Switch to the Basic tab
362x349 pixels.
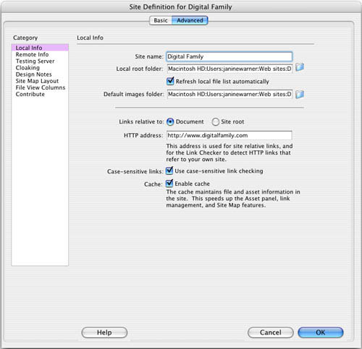tap(161, 20)
